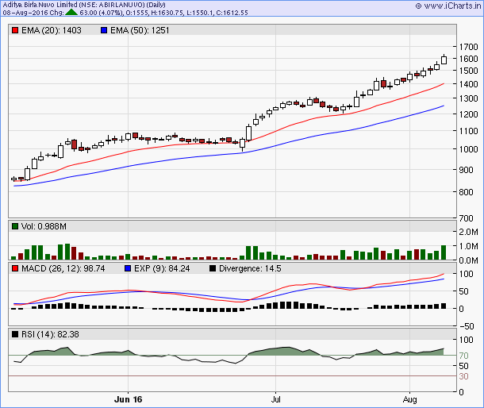The image size is (484, 408).
Task: Click the 1000 price axis label
Action: [469, 149]
